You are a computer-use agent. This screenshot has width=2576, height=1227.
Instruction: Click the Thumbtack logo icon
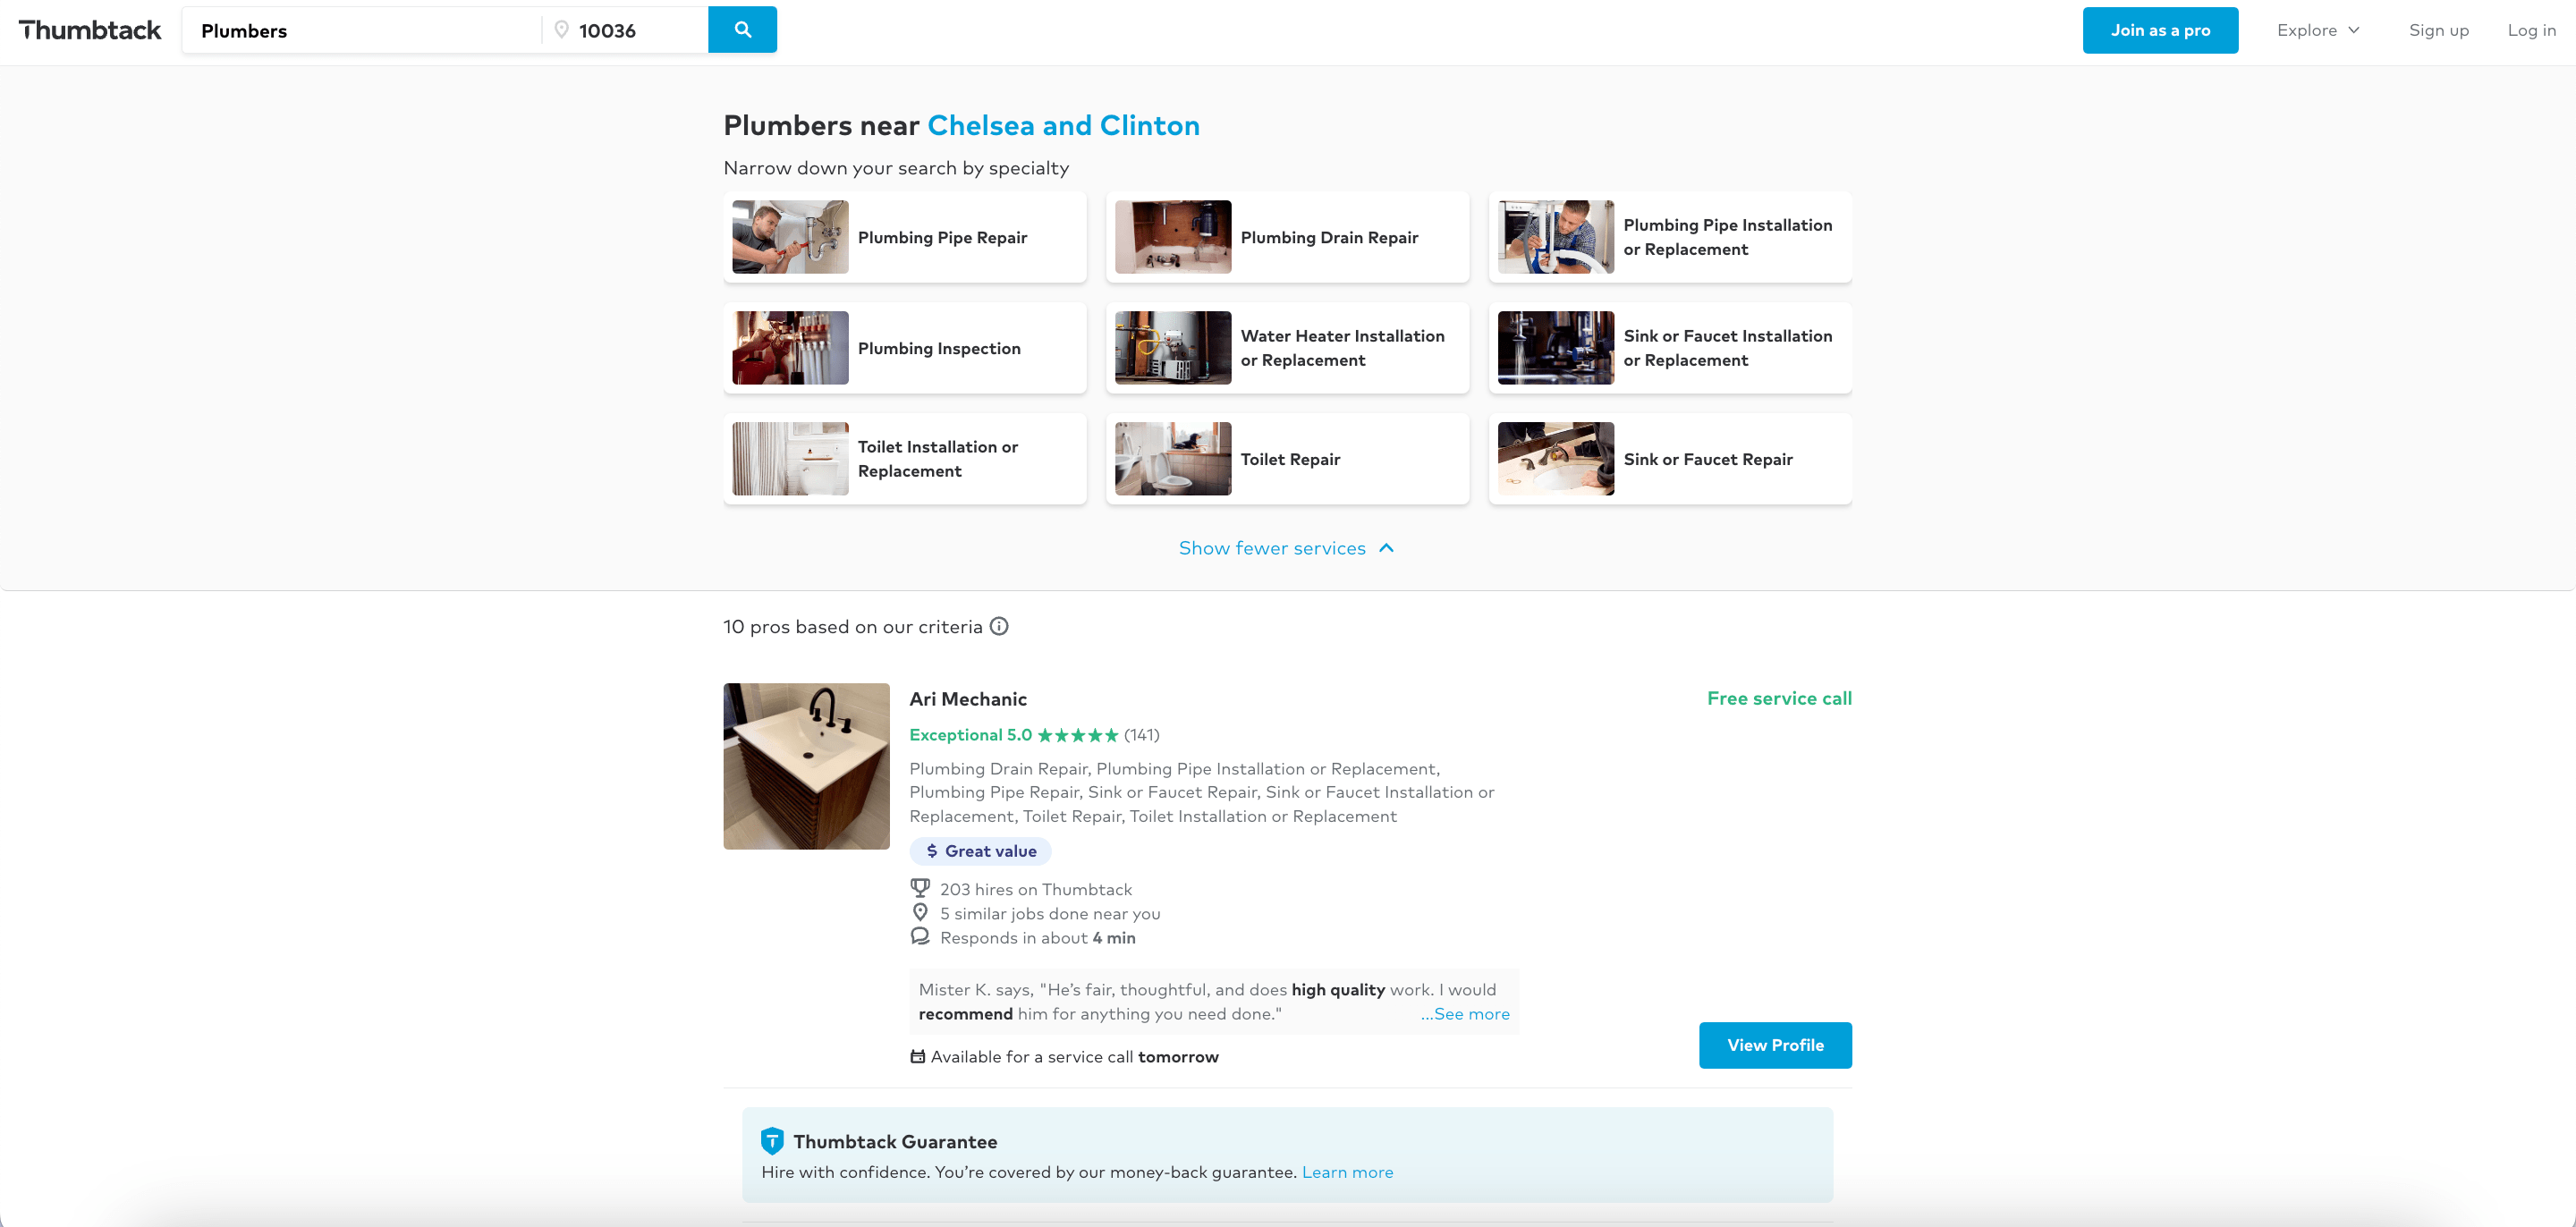[87, 30]
